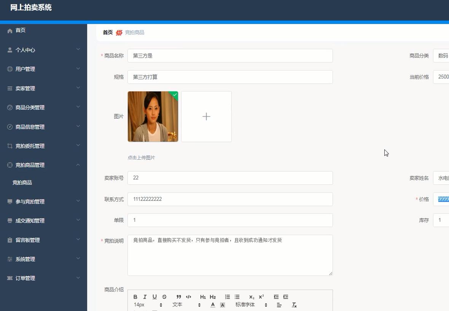Expand the 订单管理 menu

point(43,278)
